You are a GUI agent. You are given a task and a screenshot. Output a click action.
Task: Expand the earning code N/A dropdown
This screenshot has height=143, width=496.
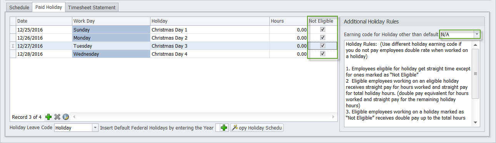pyautogui.click(x=477, y=34)
